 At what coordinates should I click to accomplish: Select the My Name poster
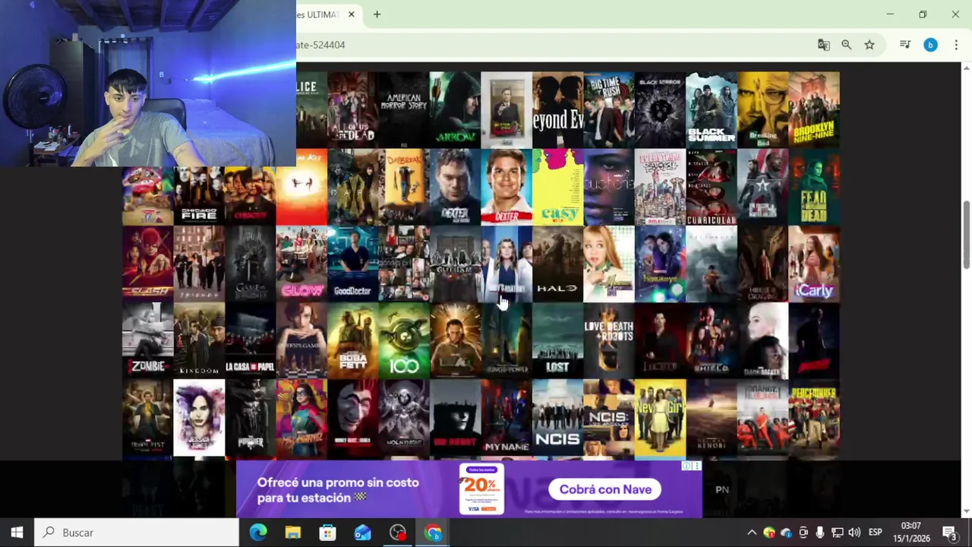pyautogui.click(x=507, y=417)
